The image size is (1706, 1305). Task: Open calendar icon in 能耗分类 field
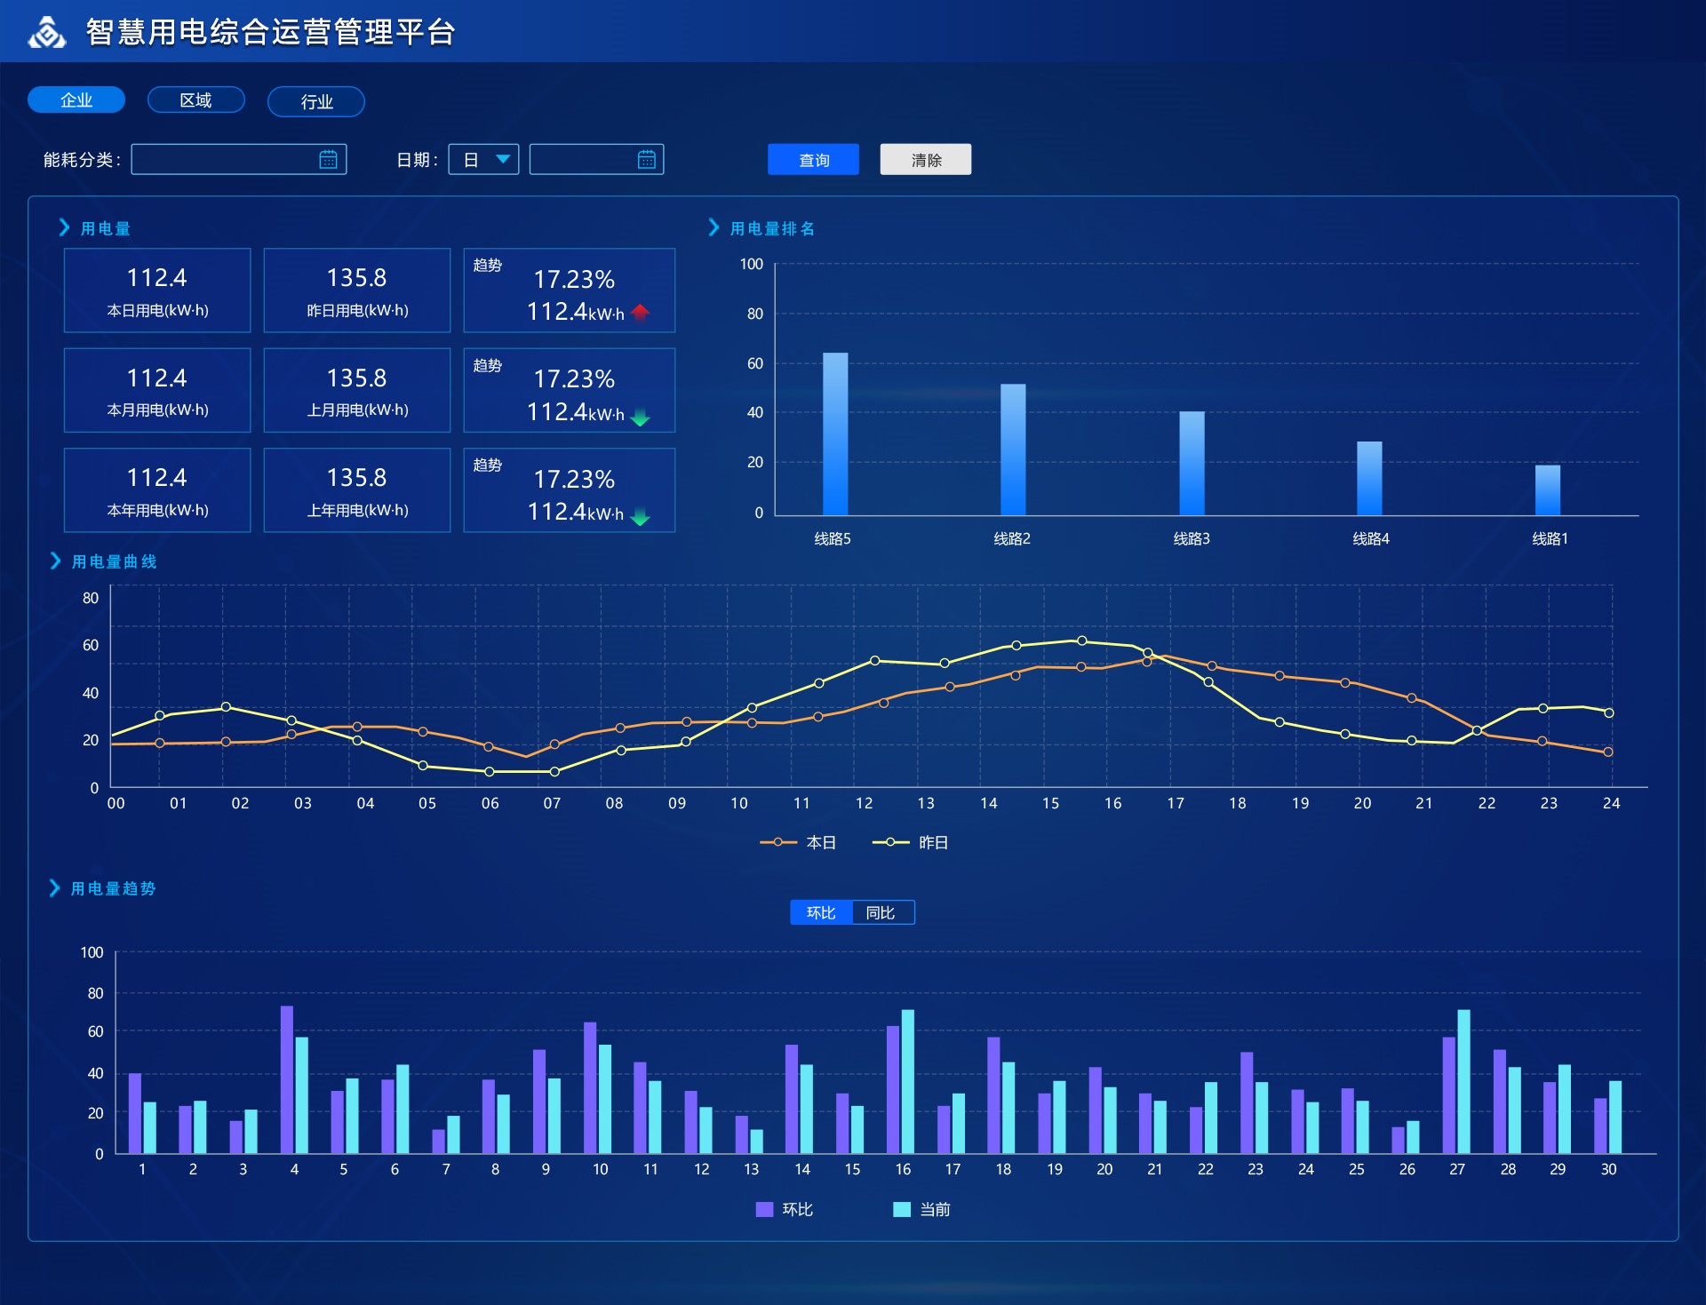pyautogui.click(x=328, y=160)
